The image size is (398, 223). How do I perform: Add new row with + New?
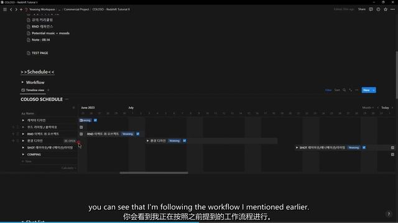pyautogui.click(x=26, y=161)
